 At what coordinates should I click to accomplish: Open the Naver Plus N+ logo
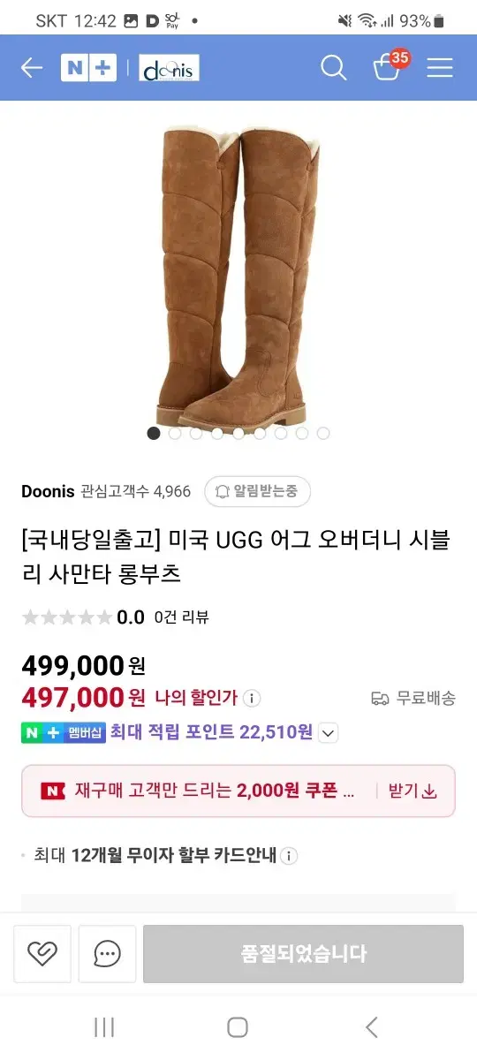click(88, 68)
